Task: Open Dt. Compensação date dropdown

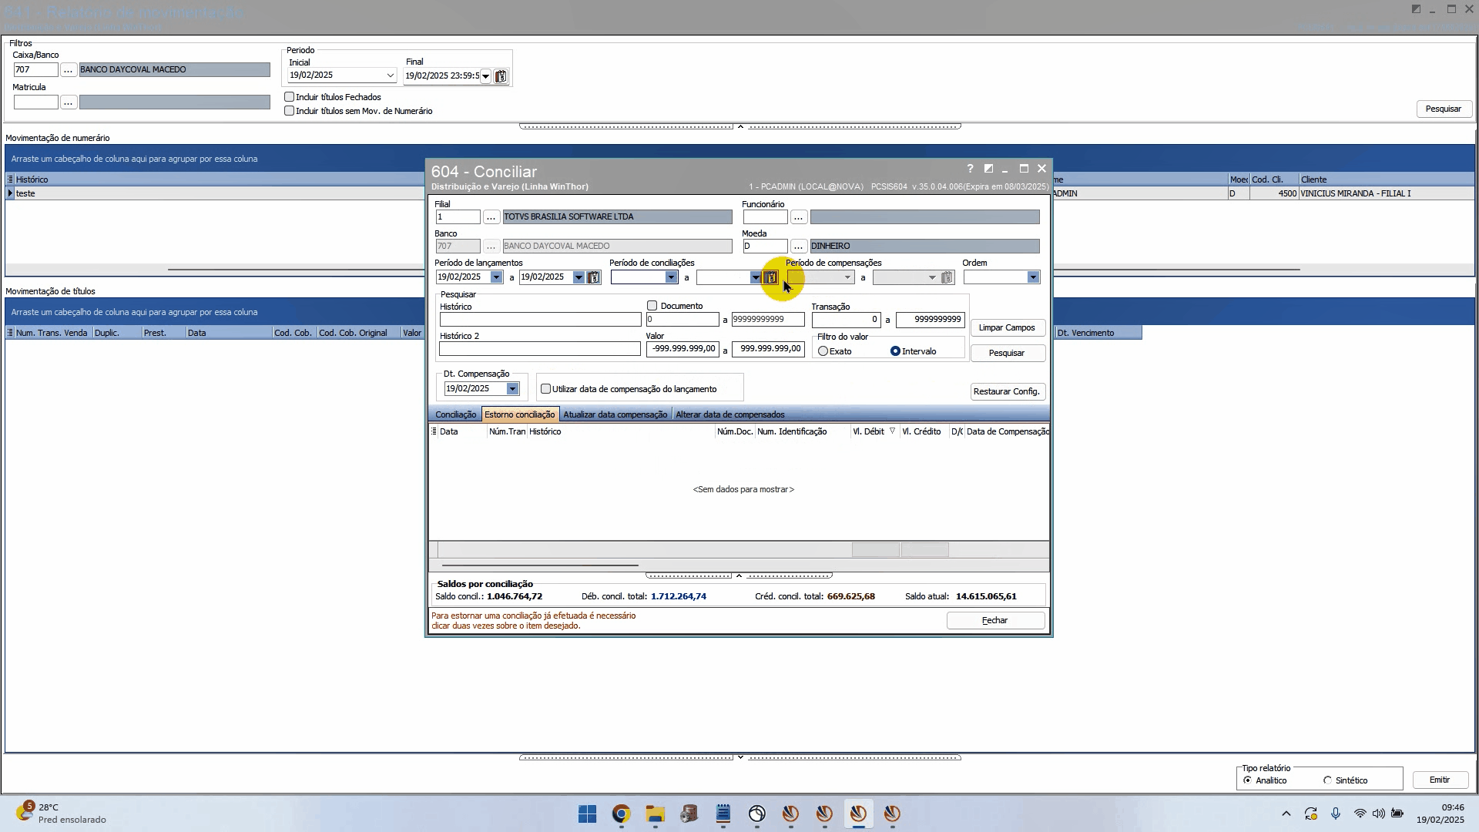Action: click(x=512, y=389)
